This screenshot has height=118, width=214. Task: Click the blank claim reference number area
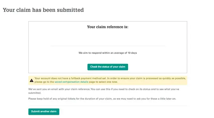[x=108, y=37]
